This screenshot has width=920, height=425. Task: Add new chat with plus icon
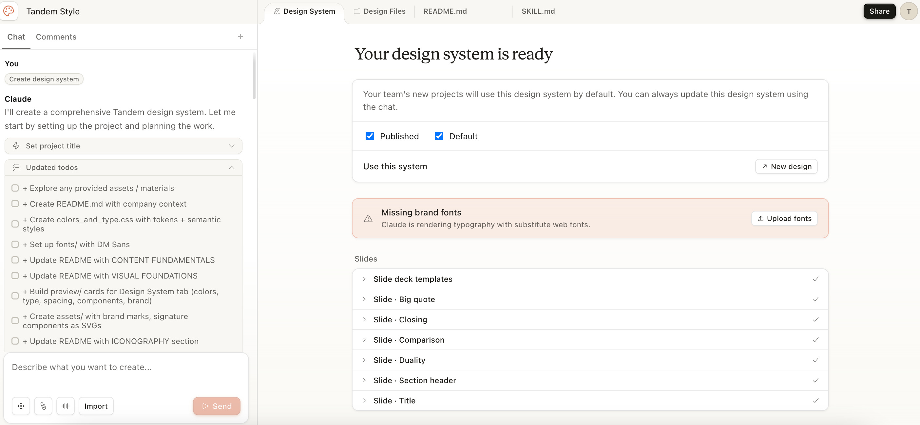[x=240, y=37]
